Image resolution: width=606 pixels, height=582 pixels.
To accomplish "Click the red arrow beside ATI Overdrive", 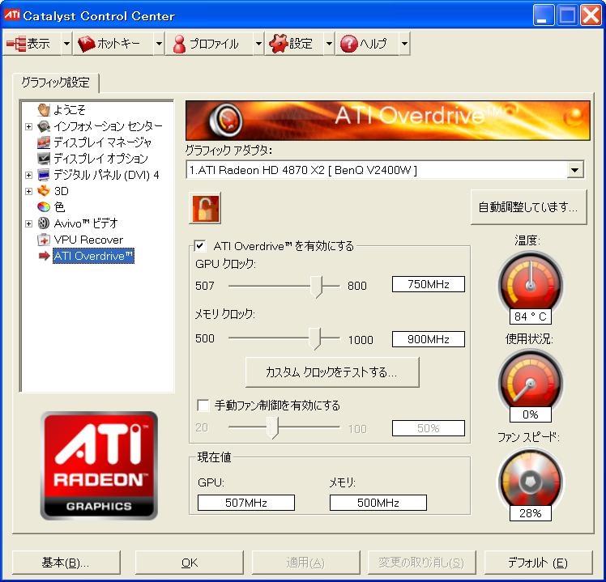I will 45,256.
